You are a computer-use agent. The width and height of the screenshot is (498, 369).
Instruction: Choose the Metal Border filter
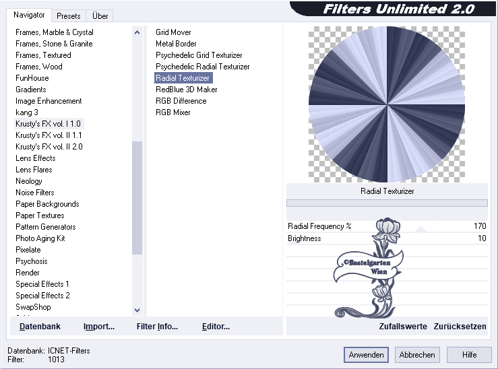pyautogui.click(x=176, y=44)
